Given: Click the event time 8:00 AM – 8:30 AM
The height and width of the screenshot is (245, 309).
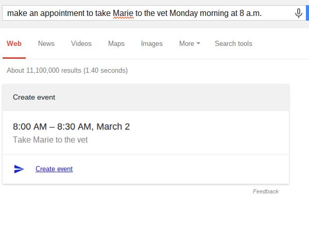Looking at the screenshot, I should [x=71, y=126].
